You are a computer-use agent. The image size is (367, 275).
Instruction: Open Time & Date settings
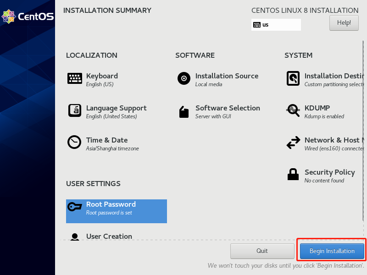point(107,140)
